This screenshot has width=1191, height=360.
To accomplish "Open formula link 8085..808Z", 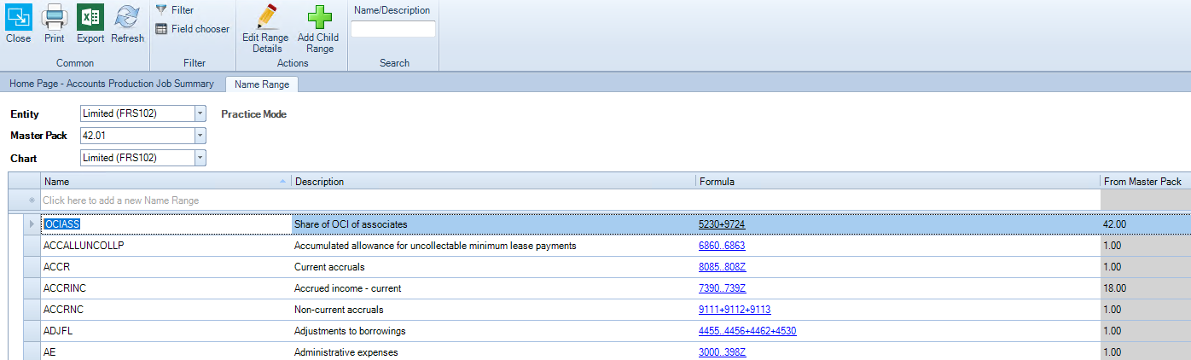I will click(x=722, y=267).
